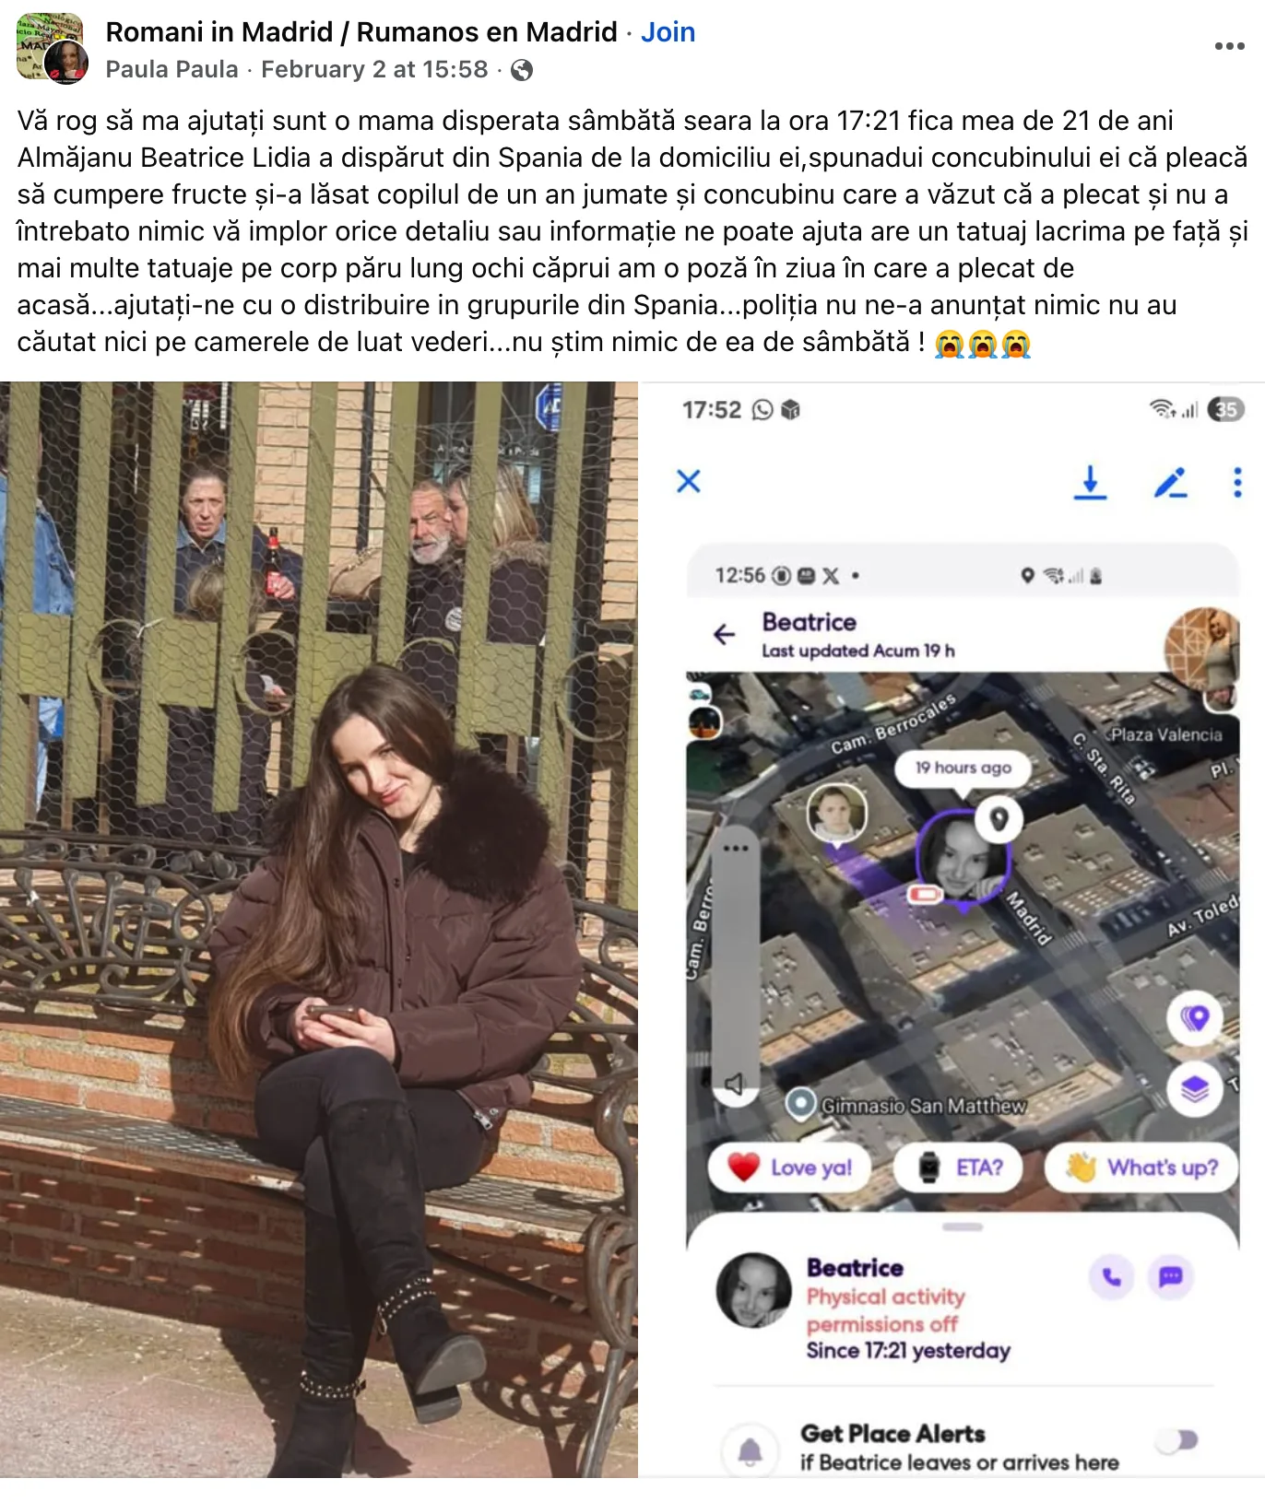
Task: Expand the bottom sheet drag handle
Action: click(x=963, y=1227)
